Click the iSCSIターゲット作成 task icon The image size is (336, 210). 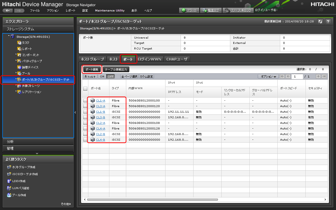(9, 174)
